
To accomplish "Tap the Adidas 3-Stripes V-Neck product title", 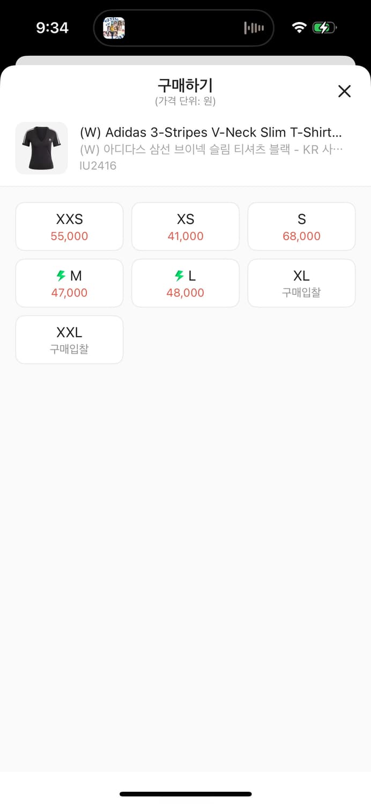I will click(x=211, y=132).
